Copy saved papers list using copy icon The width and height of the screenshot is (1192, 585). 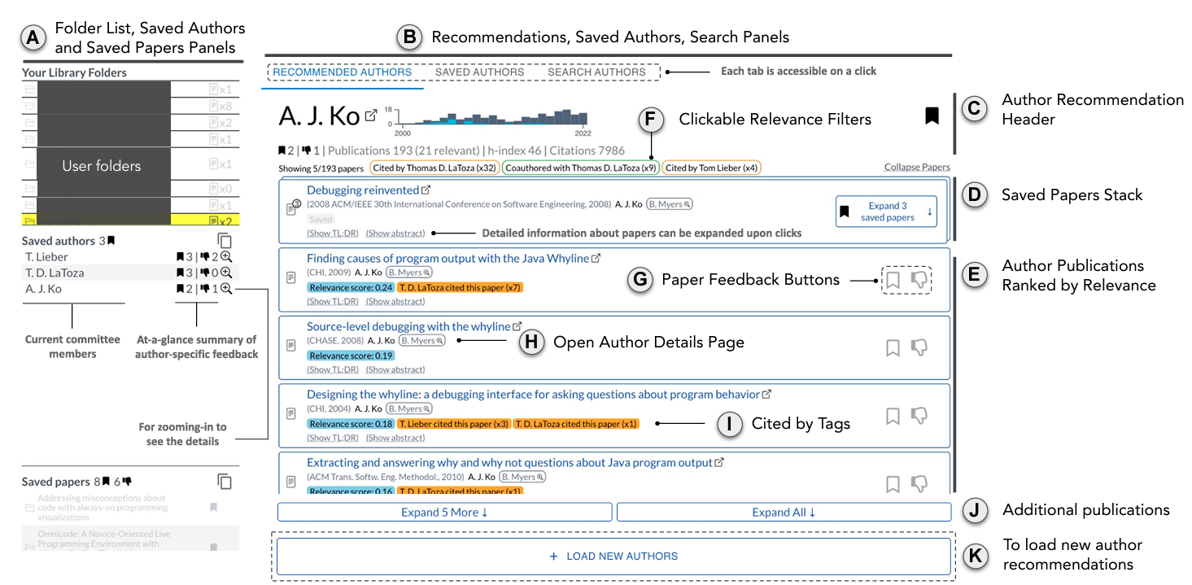225,482
